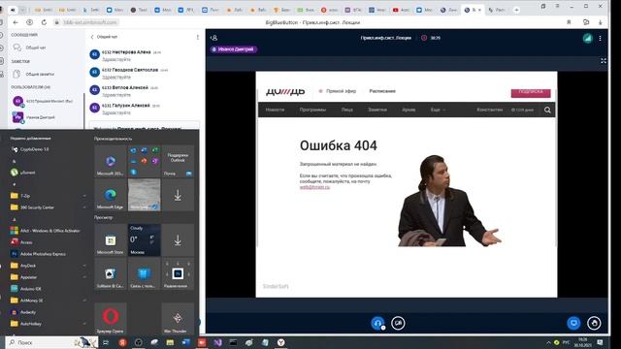Open Task View on taskbar
Screen dimensions: 621x349
click(x=106, y=342)
